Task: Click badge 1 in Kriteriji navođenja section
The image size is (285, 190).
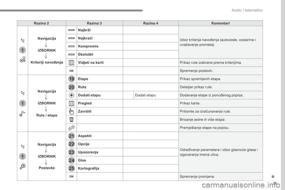Action: click(x=23, y=50)
